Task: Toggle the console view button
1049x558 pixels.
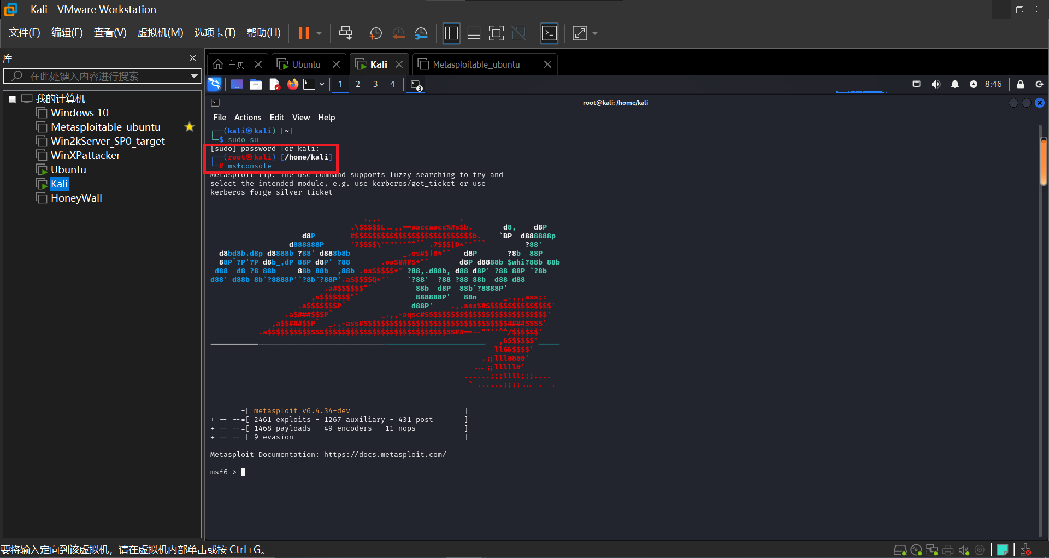Action: coord(549,33)
